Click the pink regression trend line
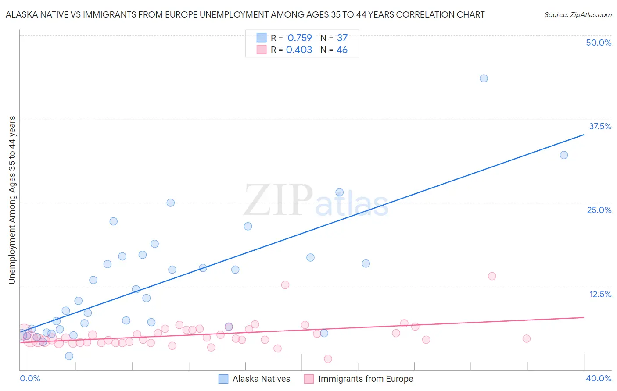This screenshot has width=617, height=391. coord(302,329)
